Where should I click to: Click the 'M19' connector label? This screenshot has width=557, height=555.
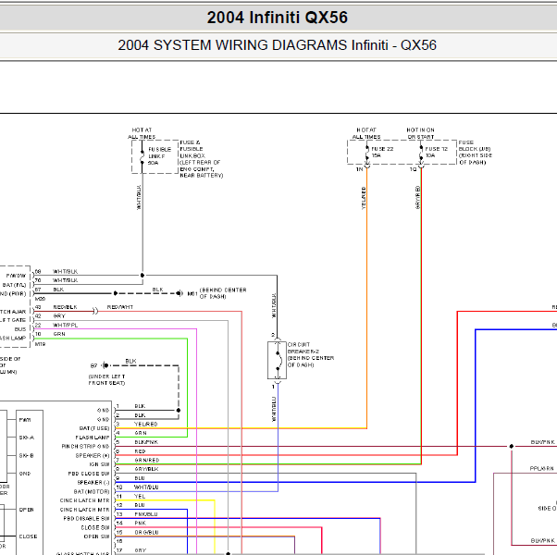pos(40,344)
